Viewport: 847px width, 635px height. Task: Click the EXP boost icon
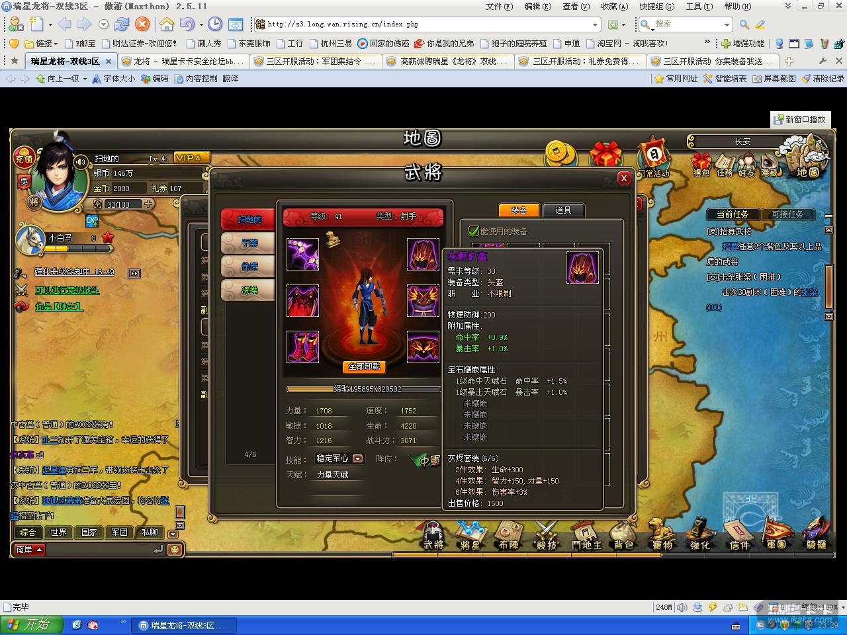click(92, 221)
